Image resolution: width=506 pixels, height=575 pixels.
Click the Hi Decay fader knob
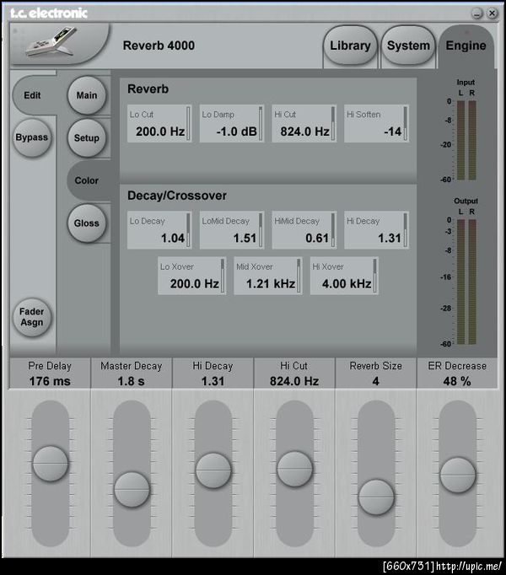point(213,470)
